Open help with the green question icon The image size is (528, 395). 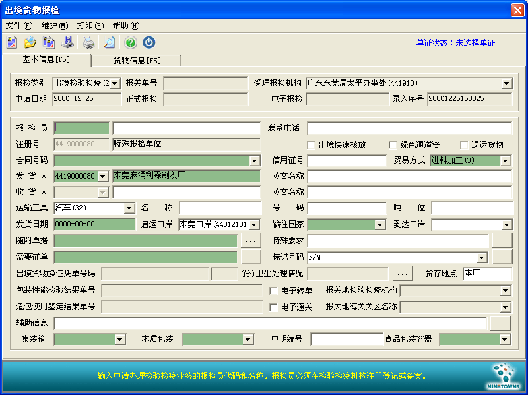click(131, 43)
